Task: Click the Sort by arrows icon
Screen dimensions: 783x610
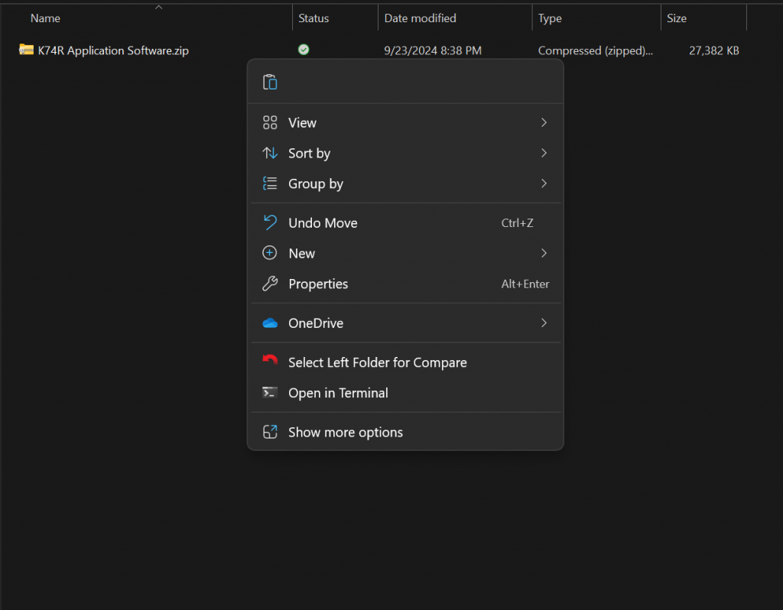Action: [x=270, y=154]
